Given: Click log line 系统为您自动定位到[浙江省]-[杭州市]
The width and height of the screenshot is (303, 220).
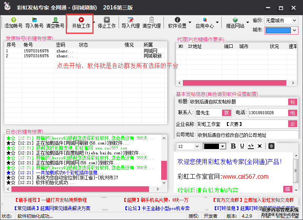Looking at the screenshot, I should (x=62, y=178).
